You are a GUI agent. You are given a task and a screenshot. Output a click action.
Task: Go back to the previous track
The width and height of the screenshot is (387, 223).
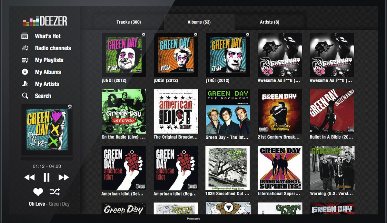[29, 177]
